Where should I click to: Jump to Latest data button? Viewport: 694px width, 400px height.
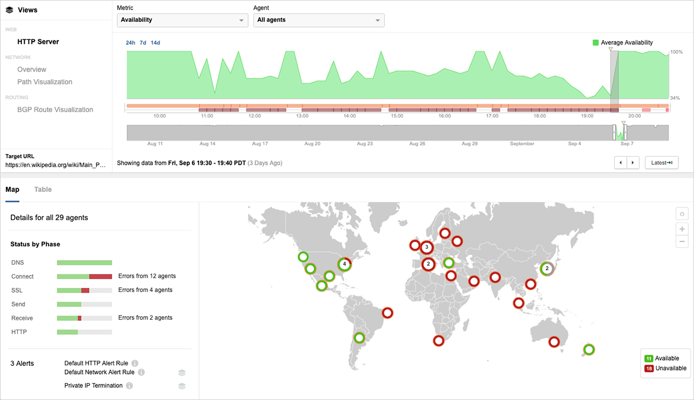point(661,163)
